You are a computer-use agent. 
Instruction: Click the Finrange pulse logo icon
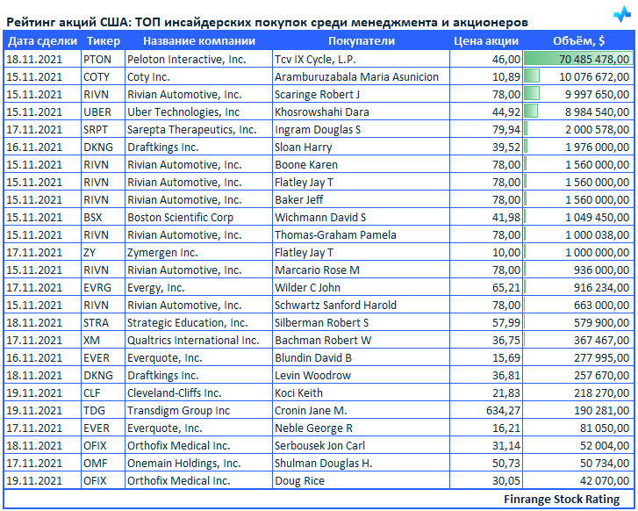coord(622,15)
